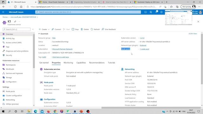This screenshot has width=203, height=114.
Task: Switch to Monitoring tab
Action: [x=68, y=63]
